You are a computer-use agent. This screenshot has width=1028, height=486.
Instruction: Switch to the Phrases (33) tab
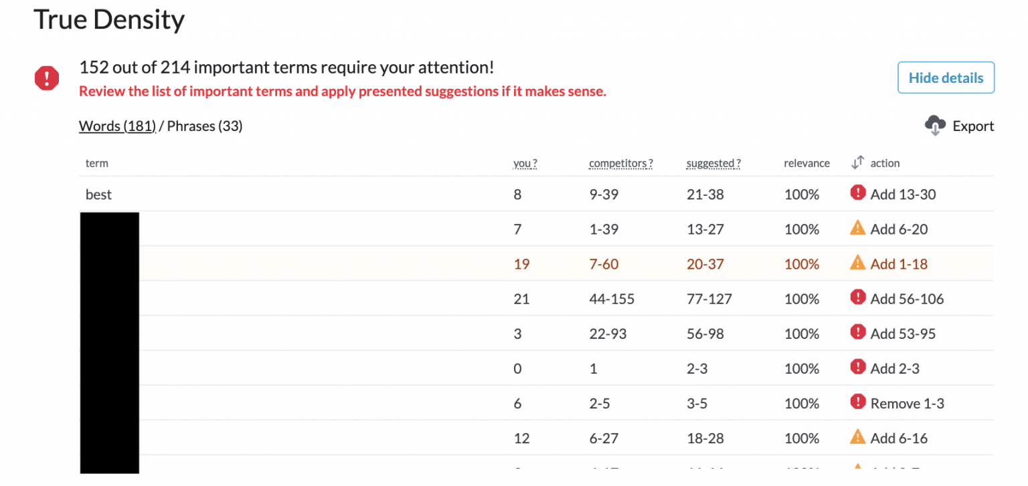205,126
